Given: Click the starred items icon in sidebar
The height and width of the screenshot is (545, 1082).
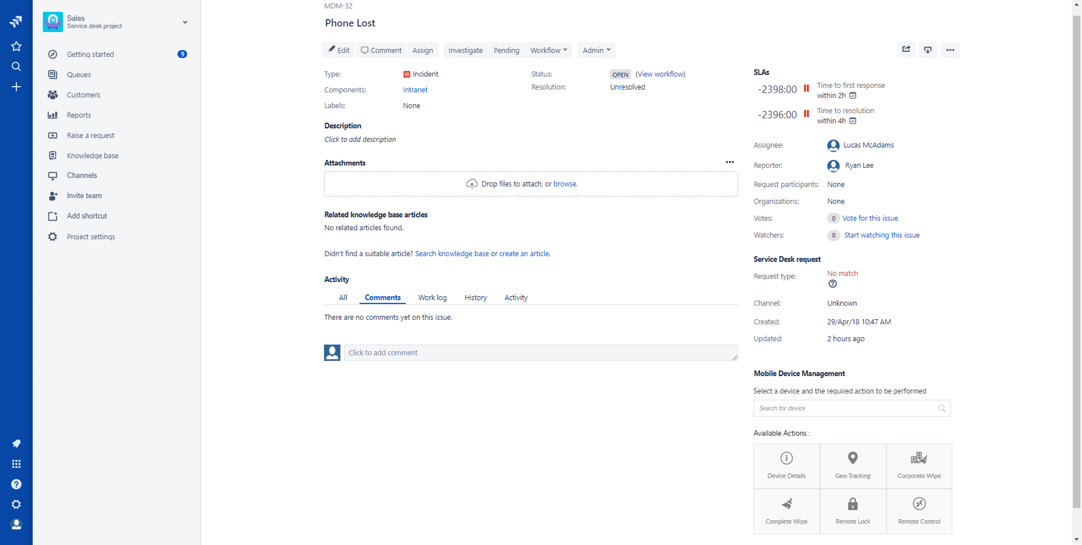Looking at the screenshot, I should [x=16, y=47].
